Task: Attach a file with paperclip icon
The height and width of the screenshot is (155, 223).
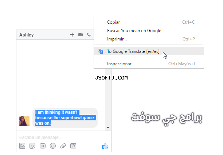Action: 63,146
